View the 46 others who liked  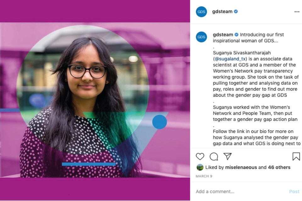point(279,167)
